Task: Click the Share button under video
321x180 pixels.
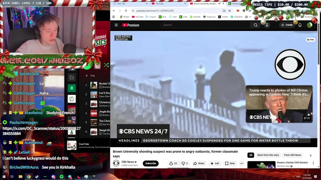Action: pos(199,163)
